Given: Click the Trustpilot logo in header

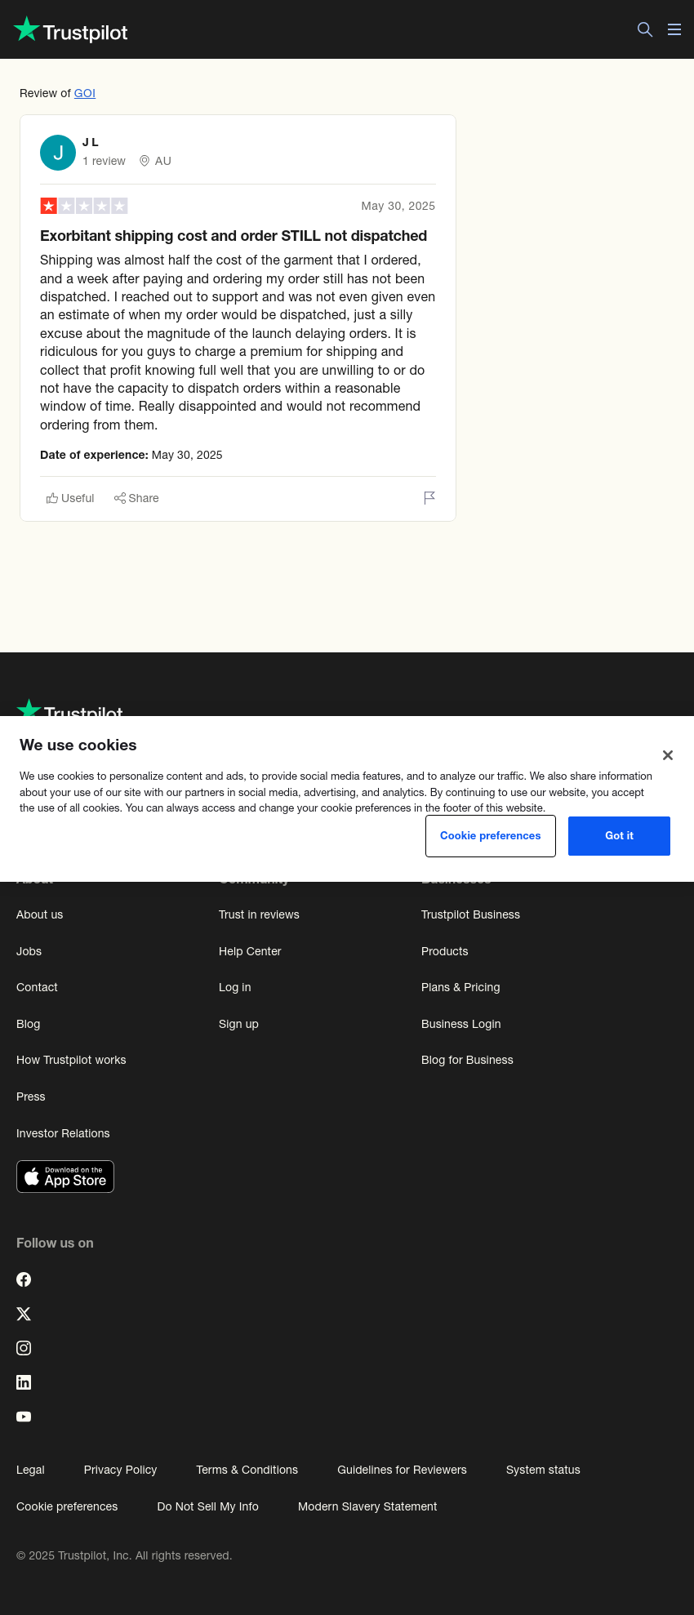Looking at the screenshot, I should 71,30.
